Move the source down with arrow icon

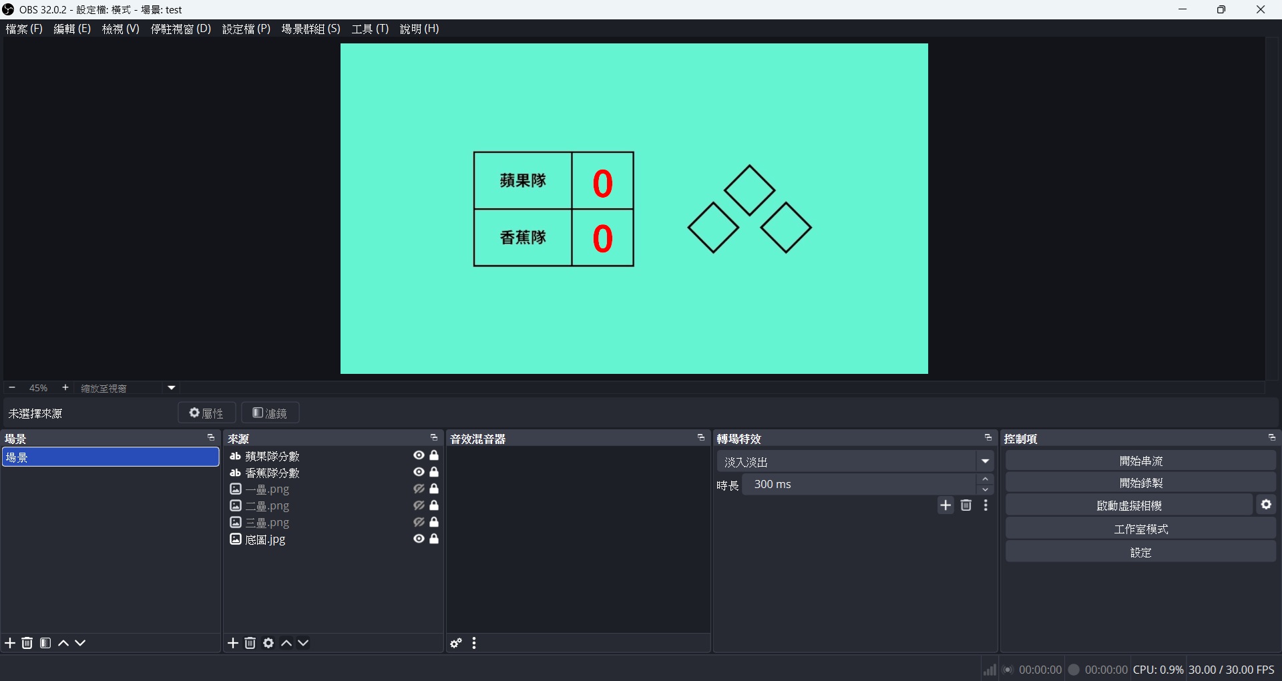pyautogui.click(x=304, y=643)
